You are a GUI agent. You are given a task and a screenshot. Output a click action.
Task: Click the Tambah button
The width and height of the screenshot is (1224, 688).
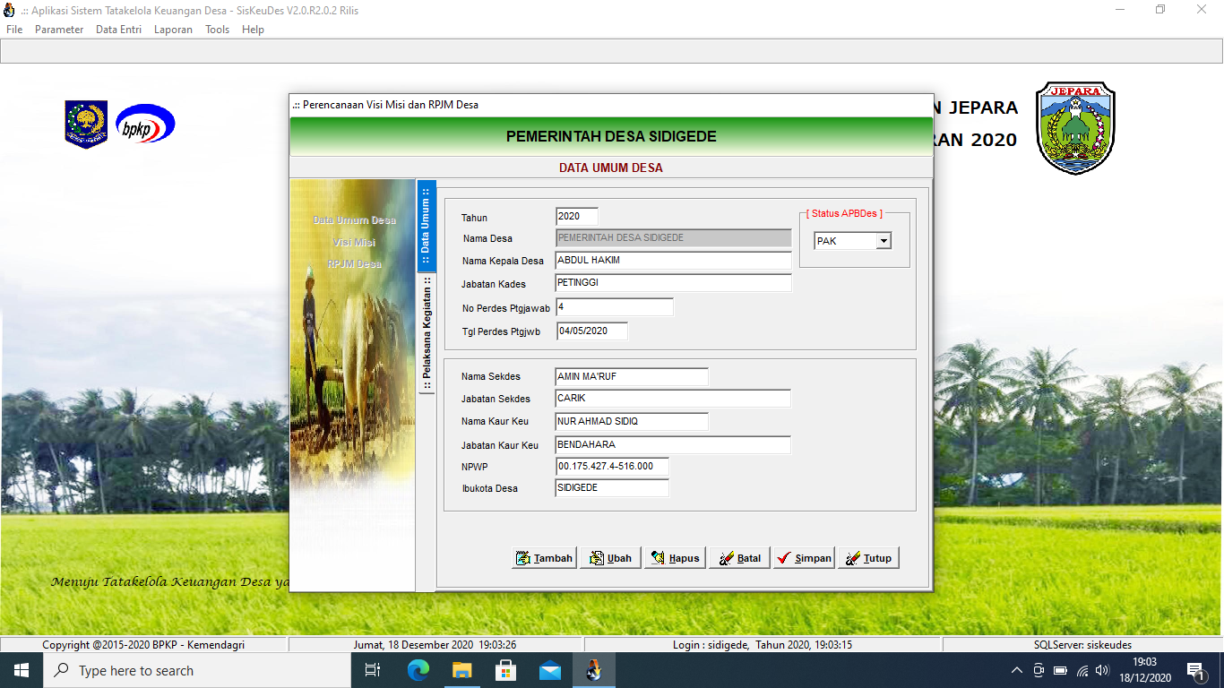click(544, 558)
